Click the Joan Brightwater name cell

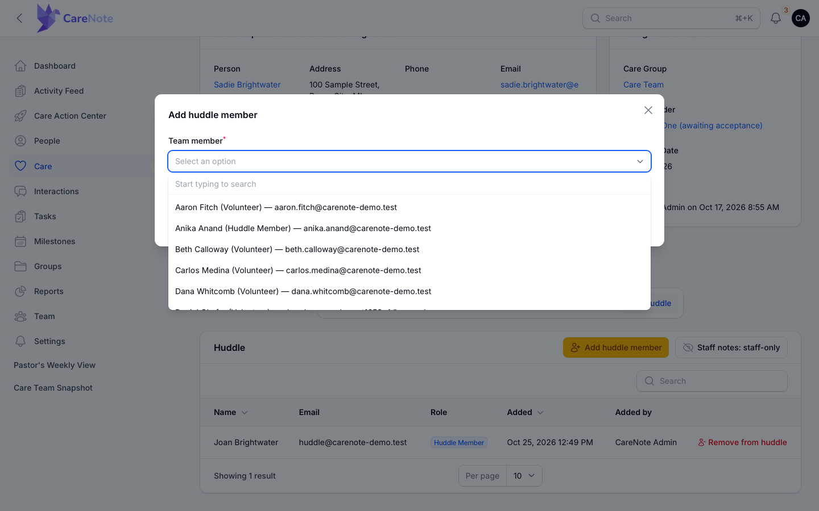point(246,442)
